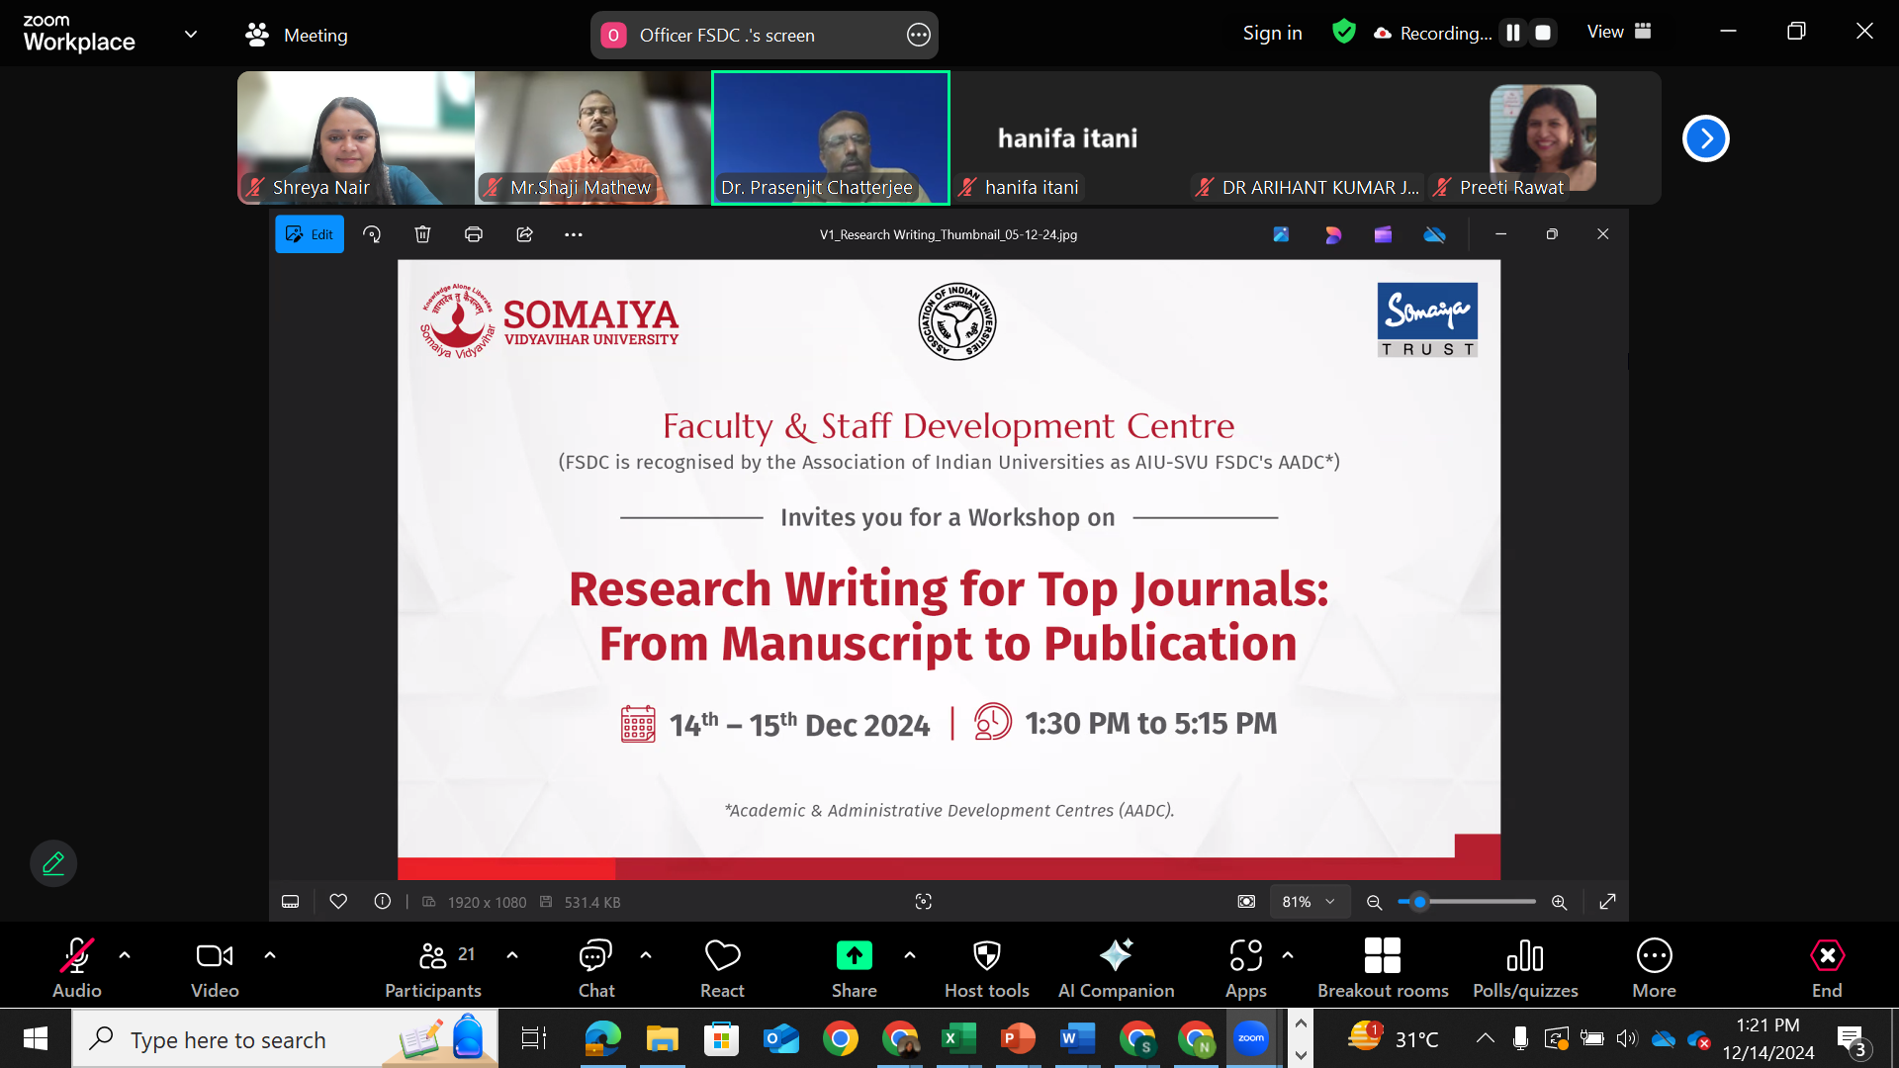Image resolution: width=1899 pixels, height=1068 pixels.
Task: Toggle system volume speaker icon
Action: tap(1627, 1038)
